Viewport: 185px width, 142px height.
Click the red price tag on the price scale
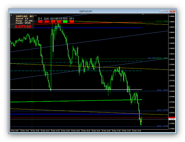click(172, 118)
